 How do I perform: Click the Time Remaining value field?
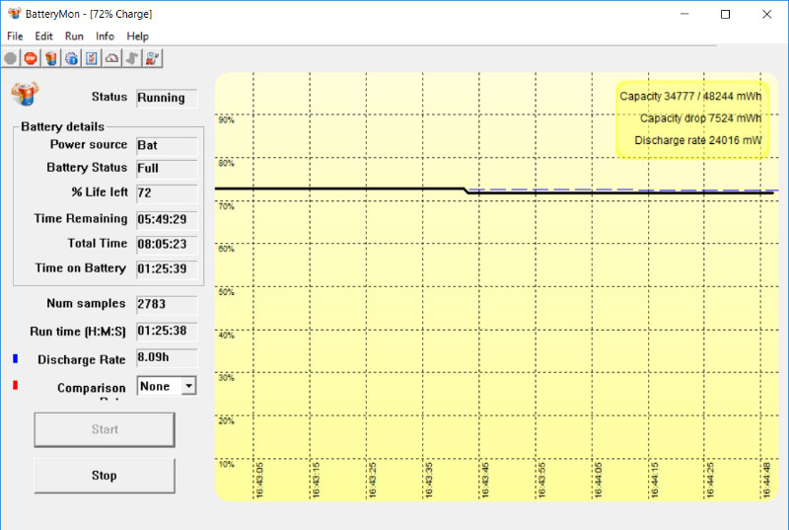[x=167, y=219]
